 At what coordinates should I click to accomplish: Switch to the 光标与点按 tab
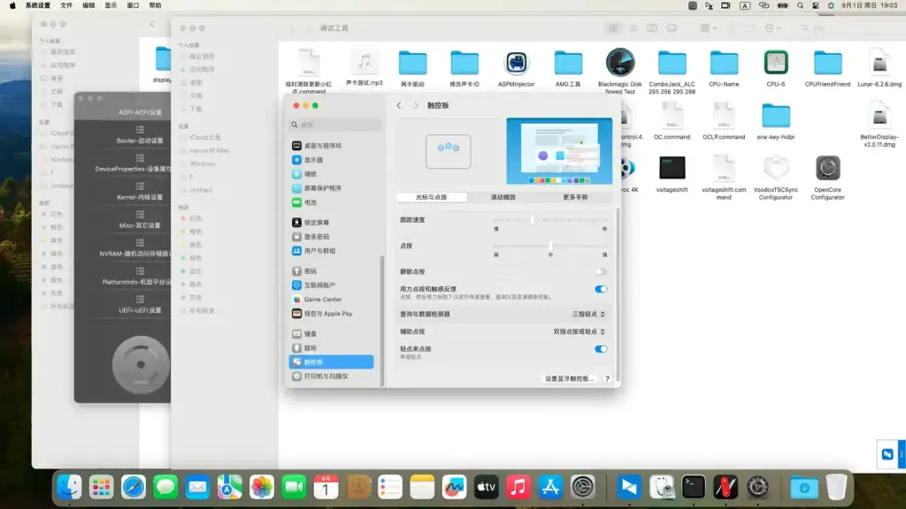coord(431,197)
